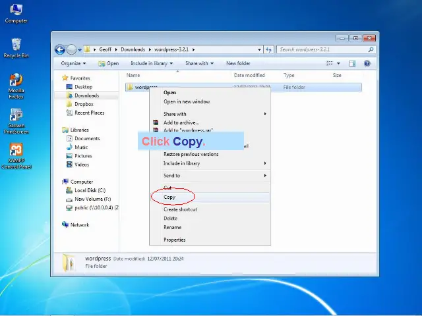Launch Mozilla Firefox from desktop
Viewport: 422px width, 316px height.
tap(16, 86)
